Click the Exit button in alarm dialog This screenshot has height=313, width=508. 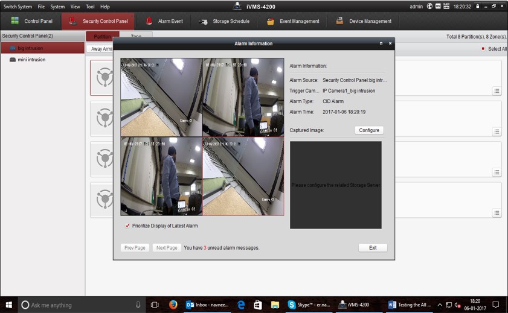coord(373,248)
